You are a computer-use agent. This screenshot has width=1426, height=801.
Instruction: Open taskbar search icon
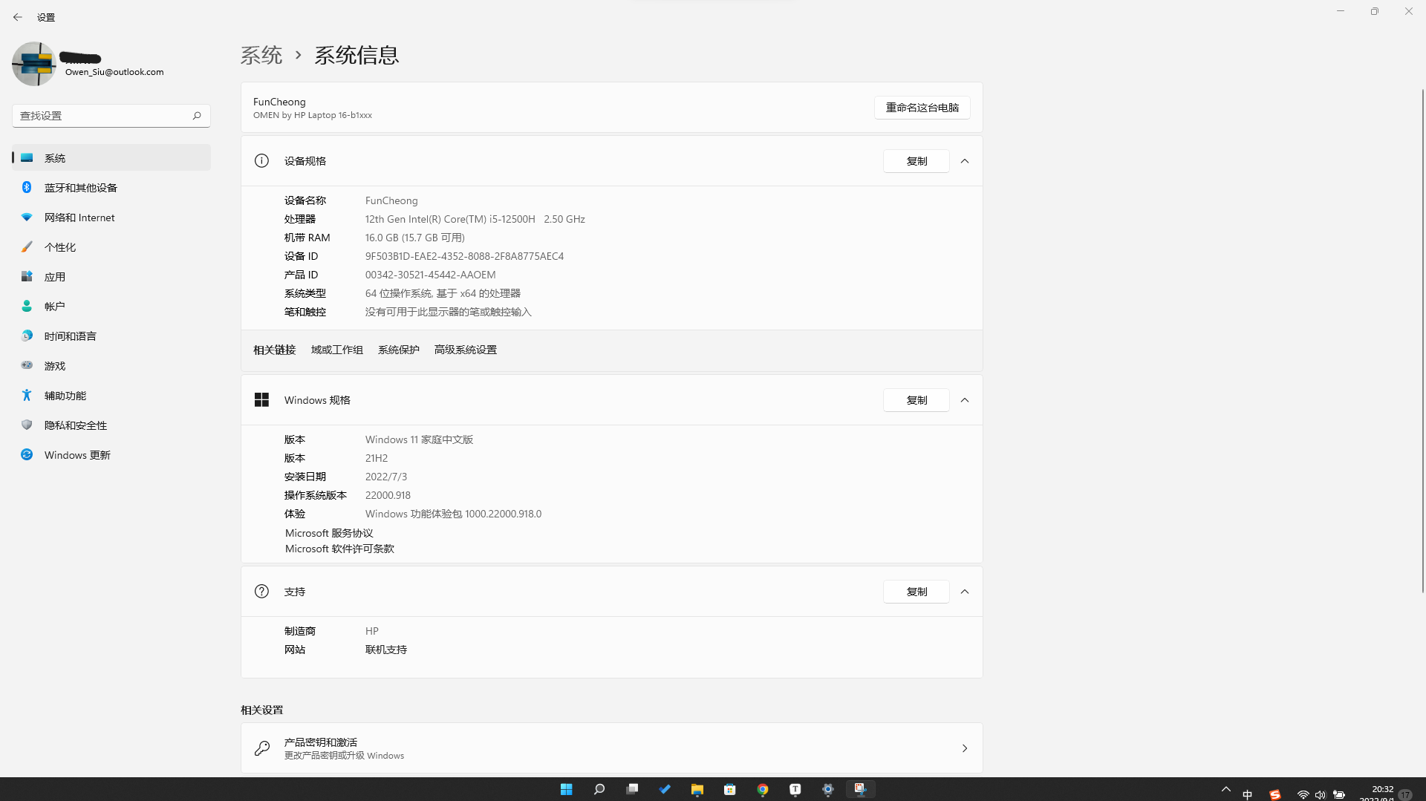599,789
